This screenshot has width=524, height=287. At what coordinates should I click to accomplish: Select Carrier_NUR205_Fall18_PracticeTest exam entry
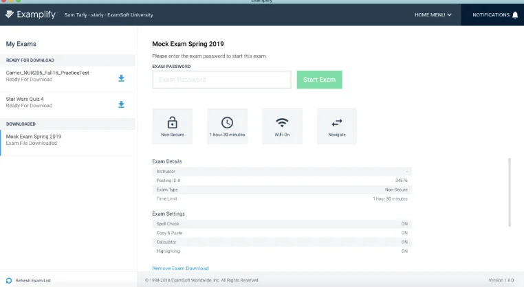(x=47, y=76)
